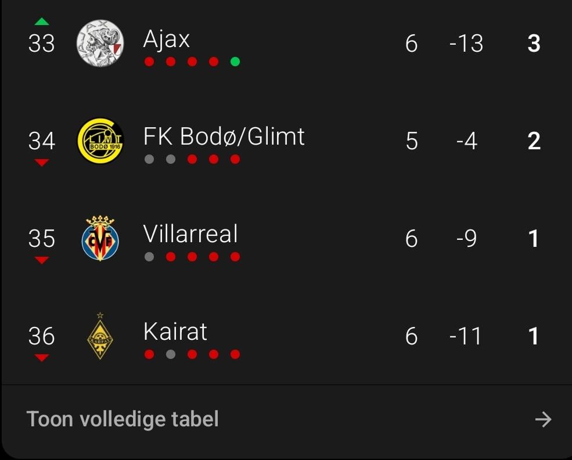Click the FK Bodø/Glimt club logo

tap(100, 141)
